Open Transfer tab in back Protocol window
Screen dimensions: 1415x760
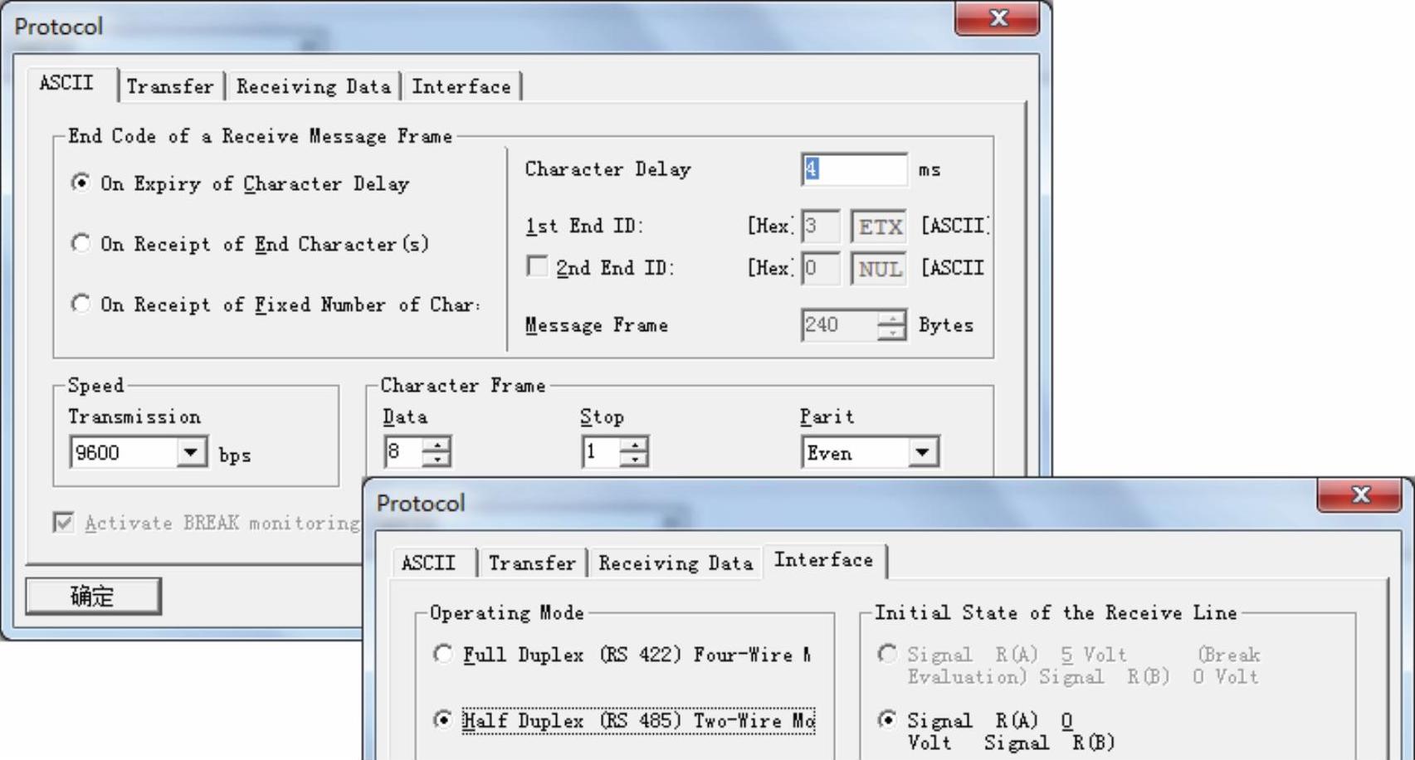point(171,86)
